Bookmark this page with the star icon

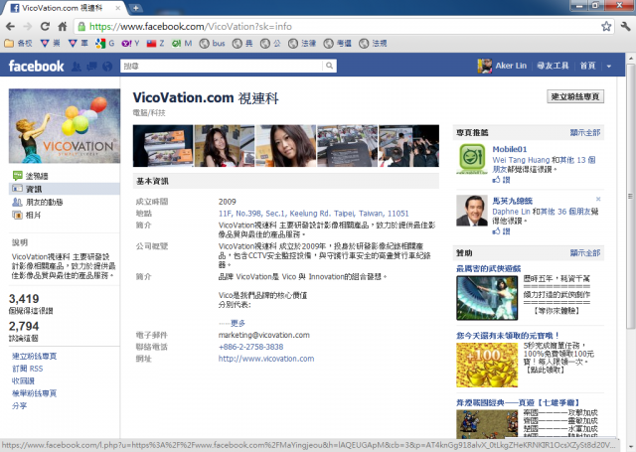click(x=606, y=27)
